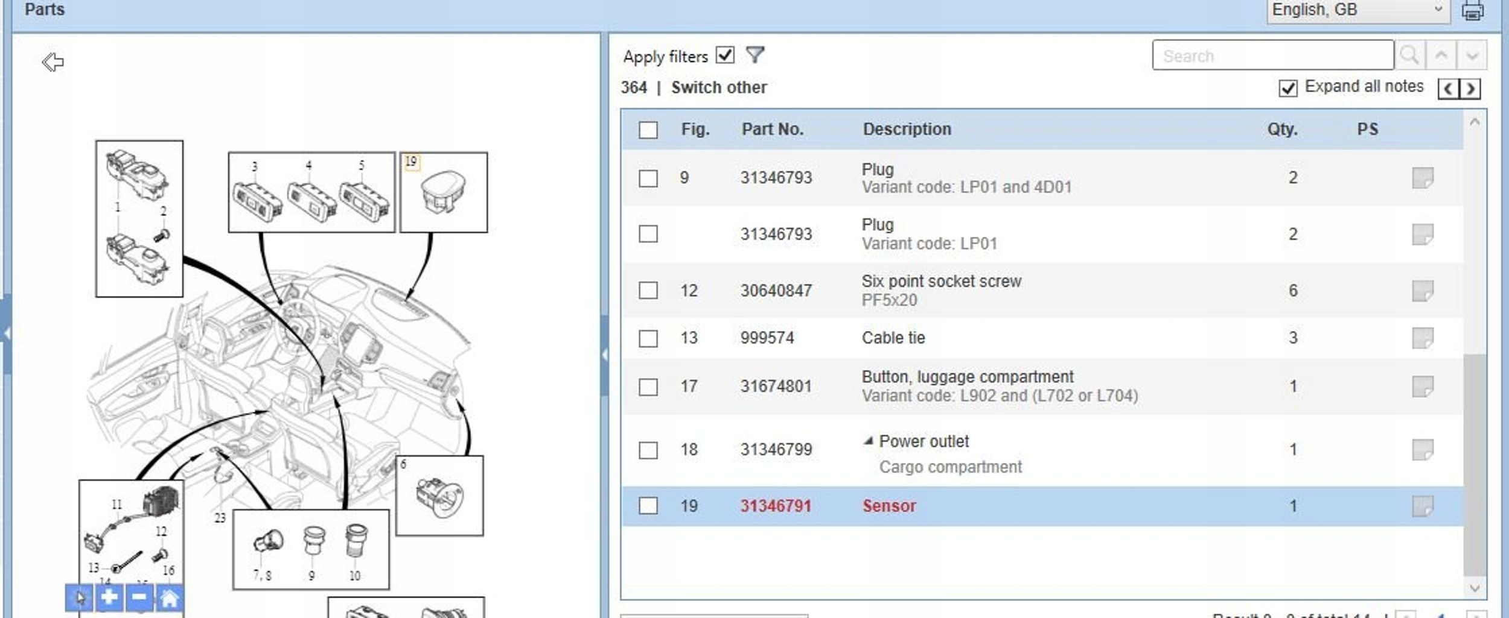Image resolution: width=1509 pixels, height=618 pixels.
Task: Click into the Search field
Action: 1273,55
